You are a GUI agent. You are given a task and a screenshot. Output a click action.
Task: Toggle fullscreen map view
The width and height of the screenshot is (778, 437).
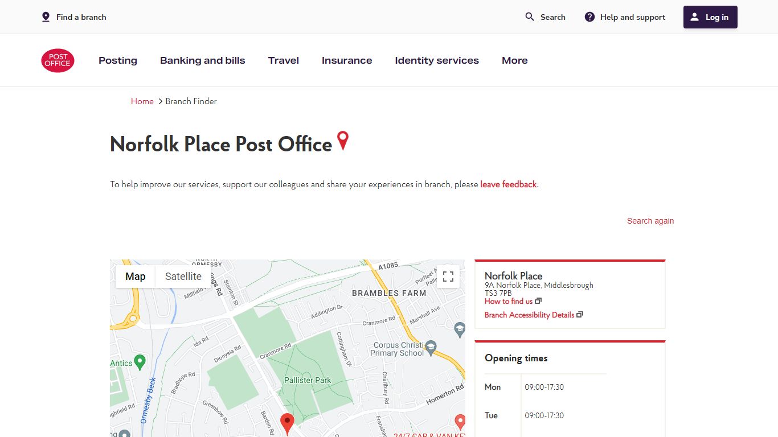(448, 277)
